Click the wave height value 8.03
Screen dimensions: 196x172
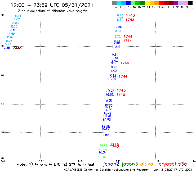point(16,23)
